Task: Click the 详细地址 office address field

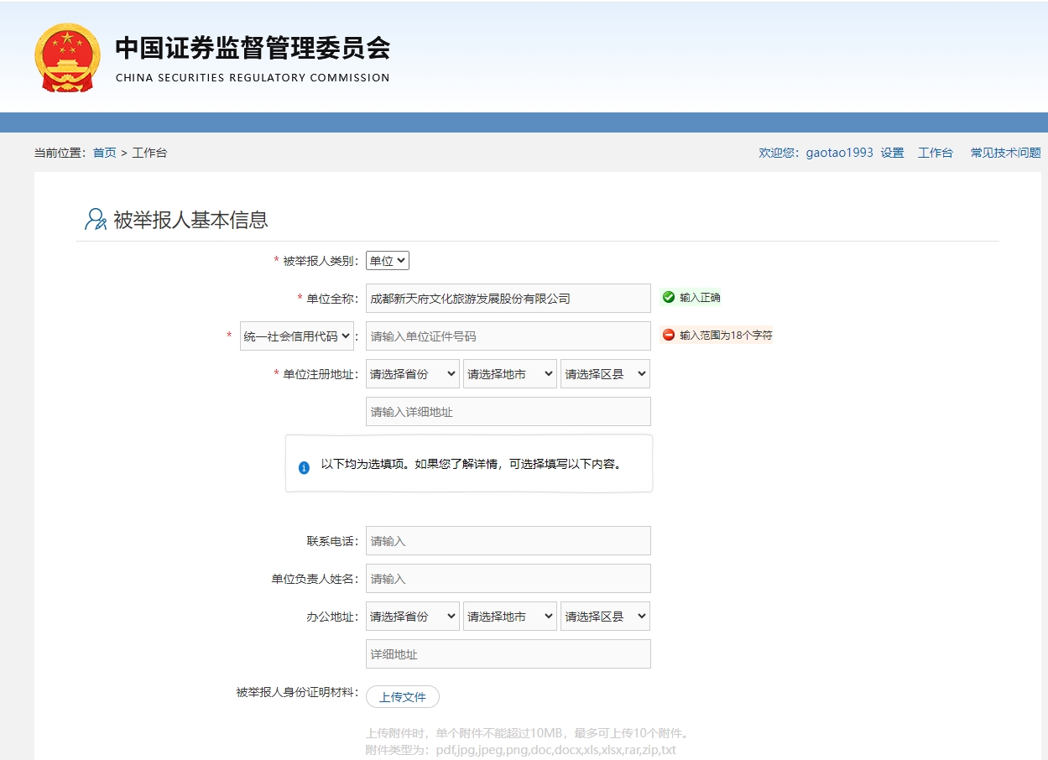Action: (508, 654)
